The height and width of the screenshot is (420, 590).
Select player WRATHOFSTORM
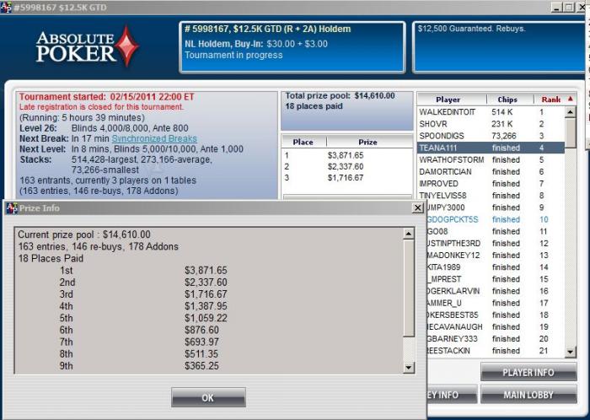tap(491, 160)
